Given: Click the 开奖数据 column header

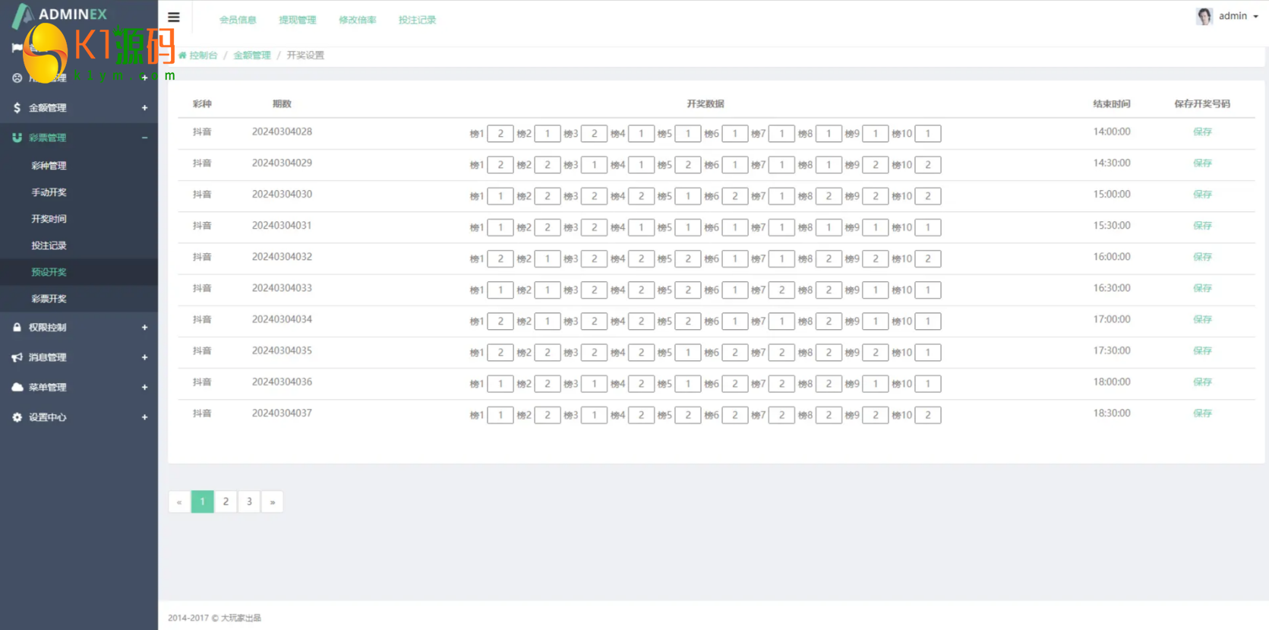Looking at the screenshot, I should click(x=706, y=104).
